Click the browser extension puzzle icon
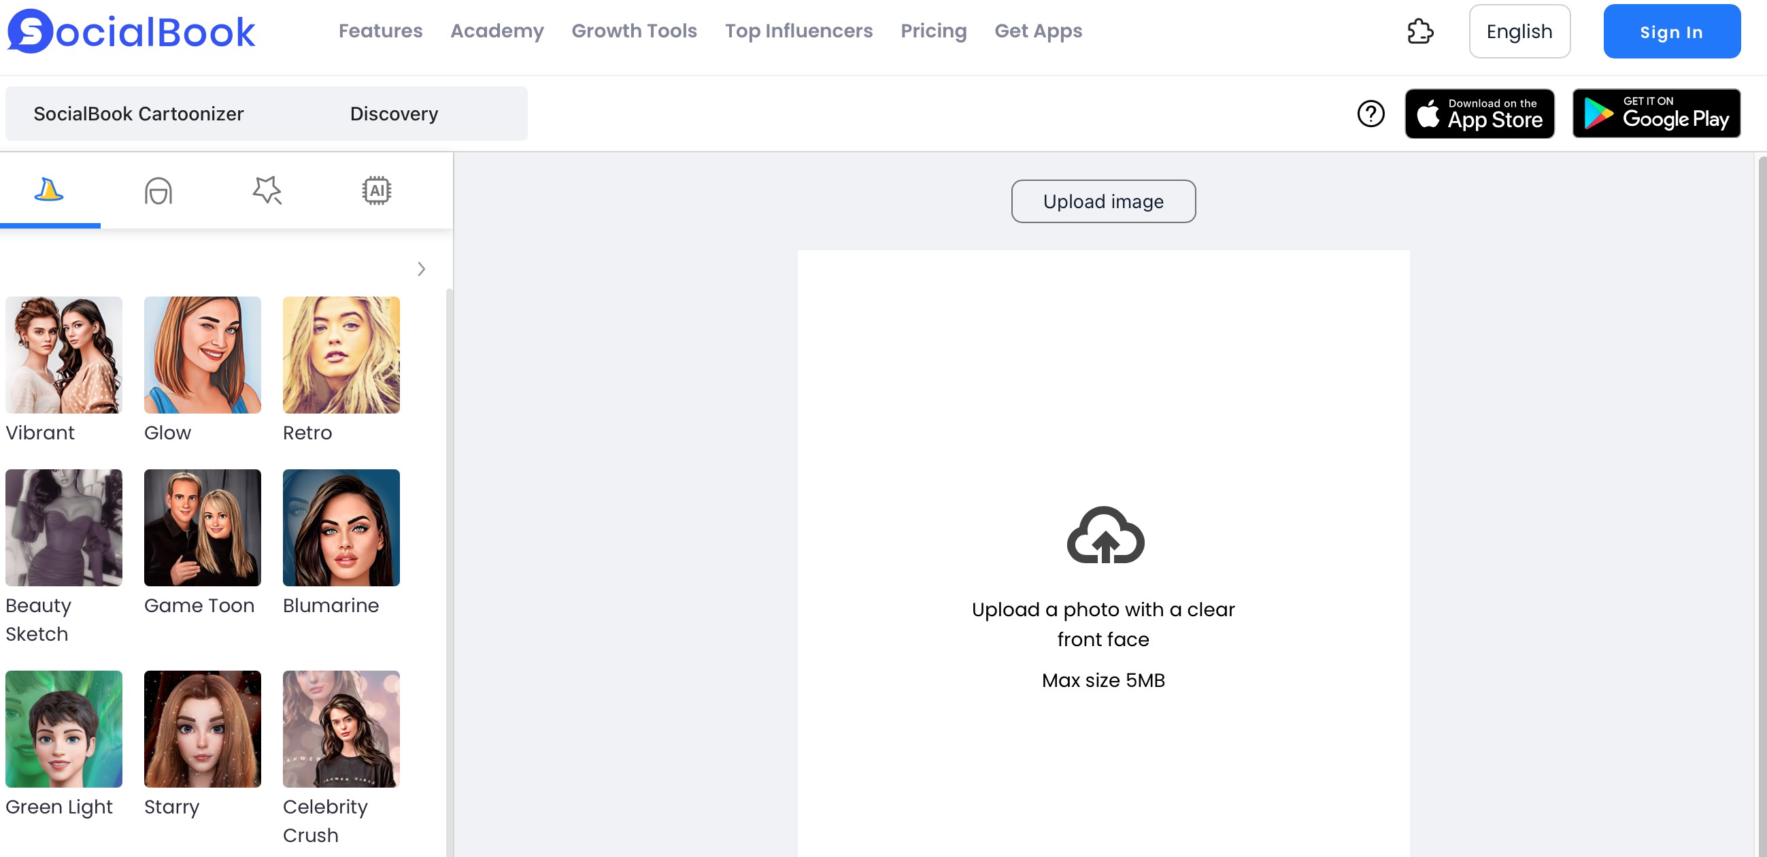Screen dimensions: 1767x857 (1421, 31)
